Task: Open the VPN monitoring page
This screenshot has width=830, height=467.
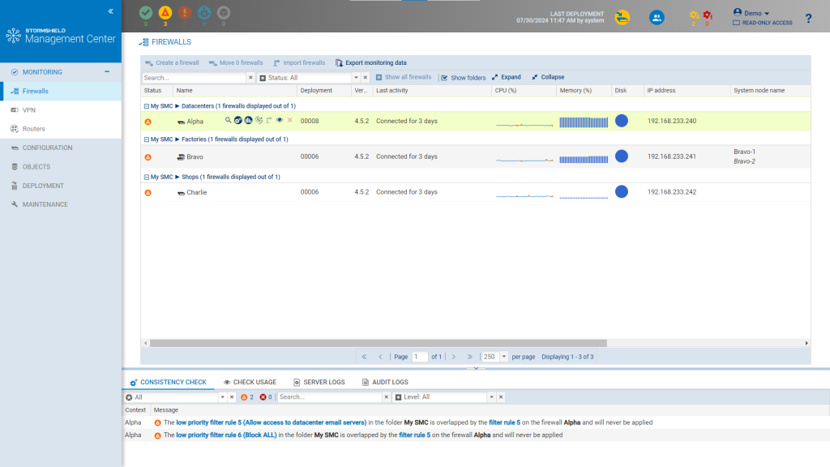Action: pyautogui.click(x=61, y=110)
